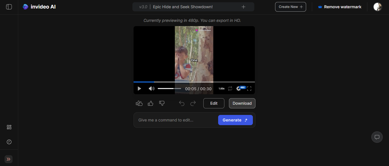Open the user profile avatar menu

click(377, 7)
